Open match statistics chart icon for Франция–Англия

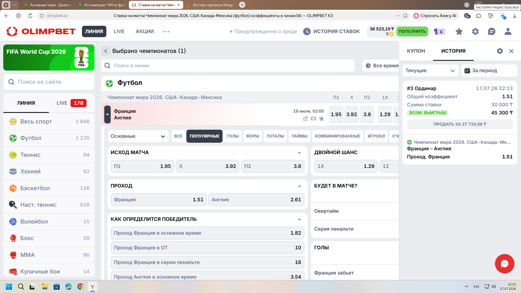click(x=305, y=119)
